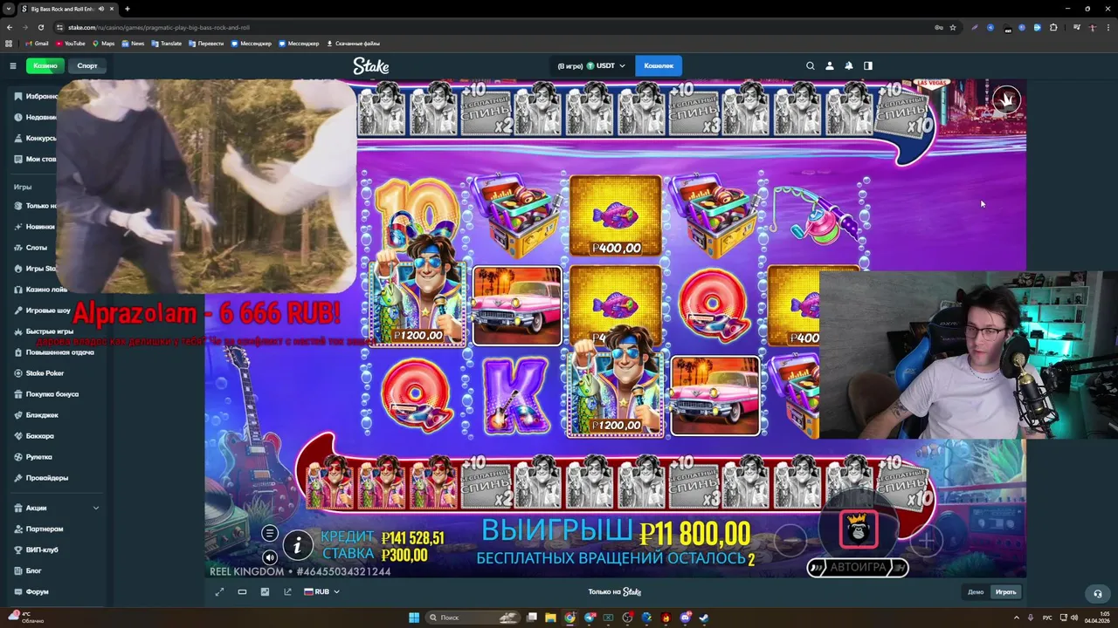Open the user profile icon

coord(830,65)
